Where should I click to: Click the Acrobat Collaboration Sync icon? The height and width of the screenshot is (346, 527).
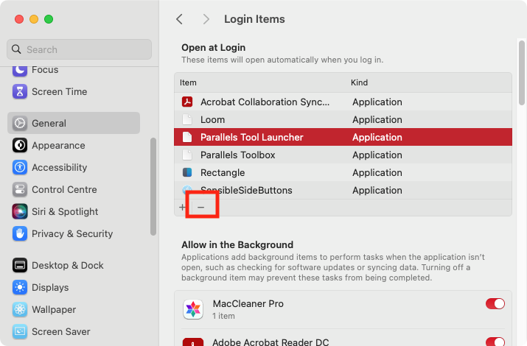coord(187,102)
